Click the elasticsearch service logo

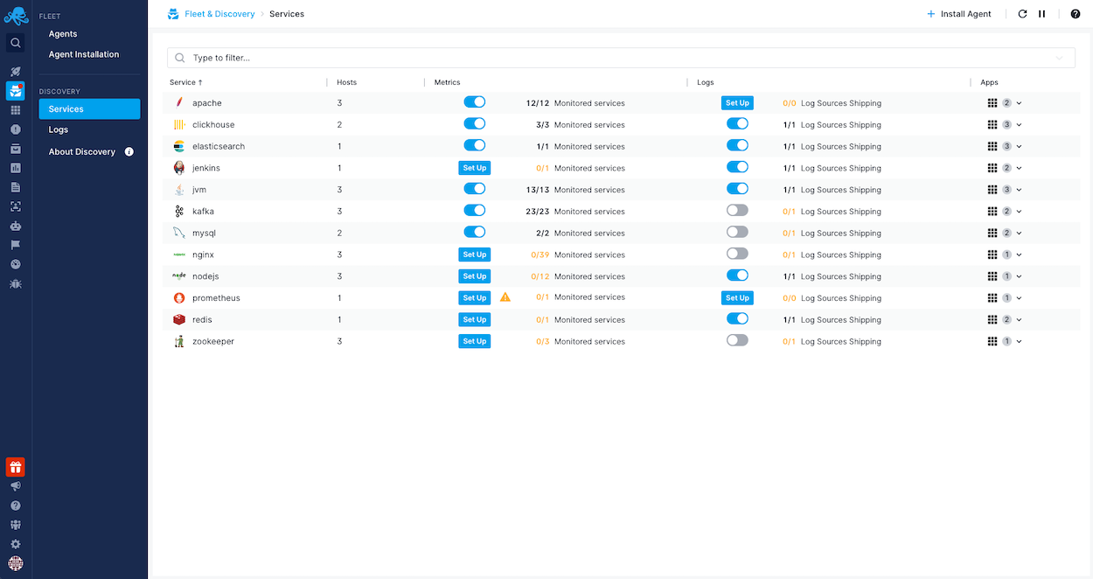179,146
